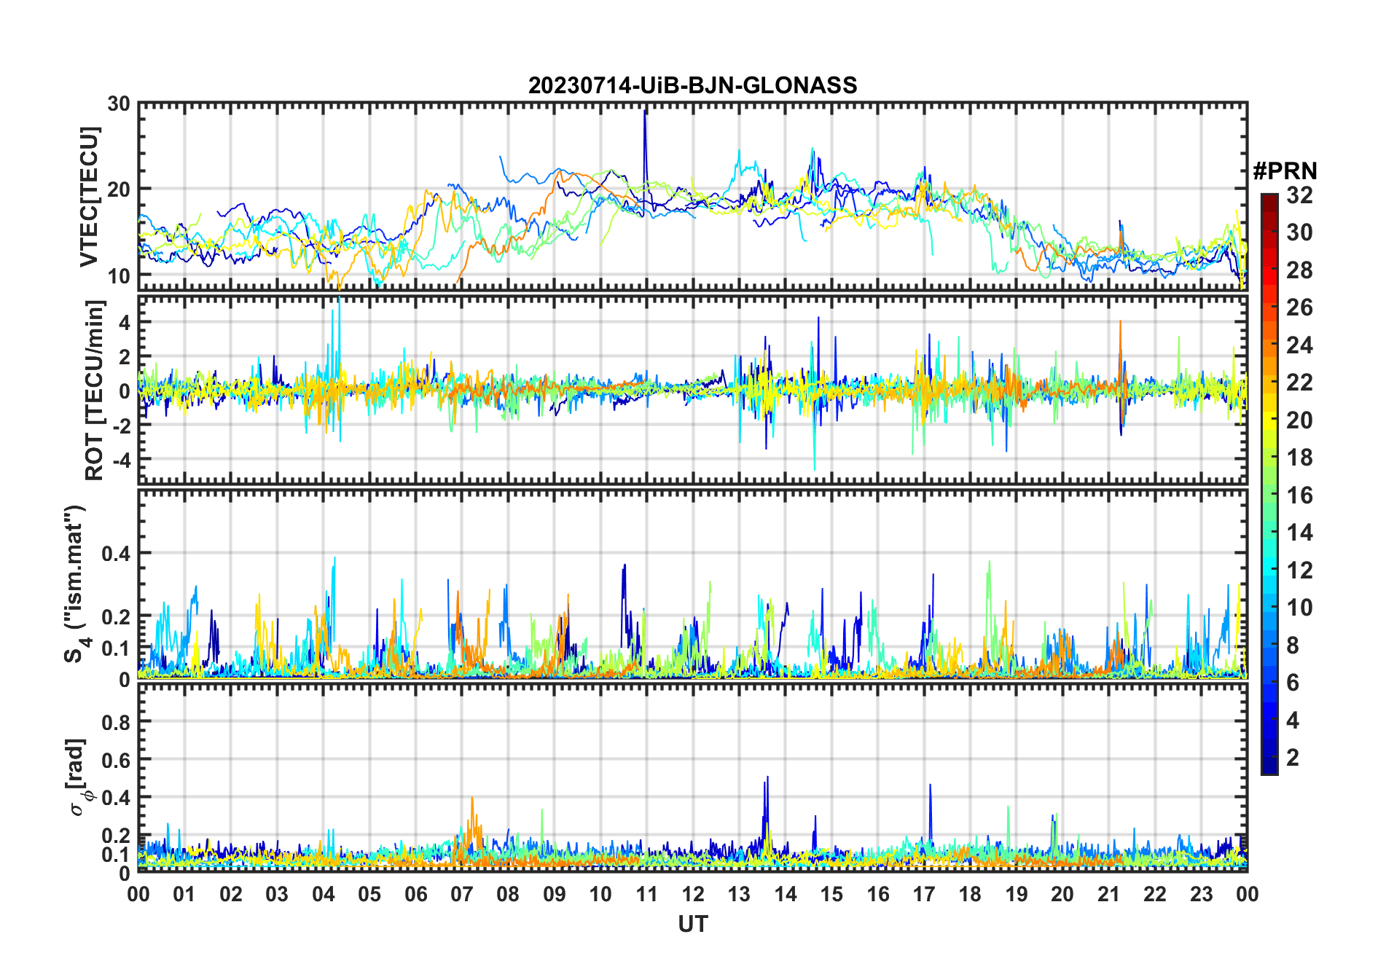Click inside the σφ plot panel
The height and width of the screenshot is (969, 1386).
(x=692, y=778)
